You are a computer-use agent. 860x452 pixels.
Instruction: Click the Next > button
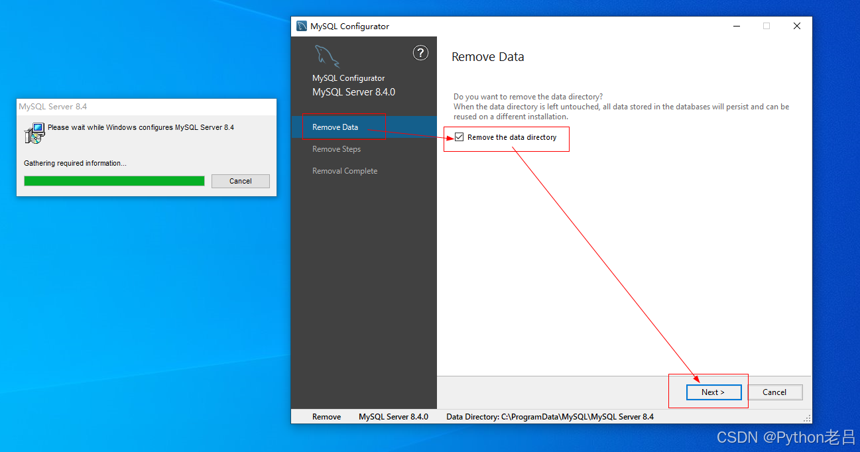(x=713, y=392)
